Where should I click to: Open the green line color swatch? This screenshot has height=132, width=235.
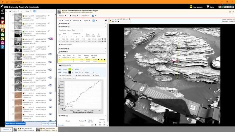(70, 69)
